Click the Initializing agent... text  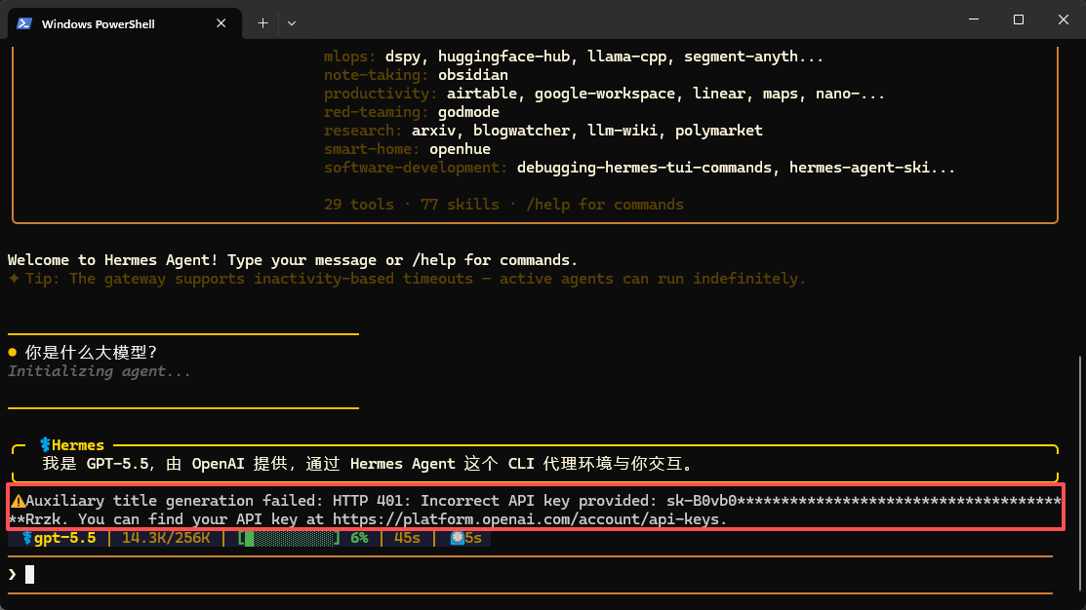click(x=100, y=371)
